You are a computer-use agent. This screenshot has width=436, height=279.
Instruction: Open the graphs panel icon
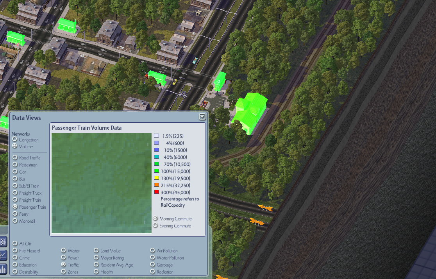tap(4, 255)
